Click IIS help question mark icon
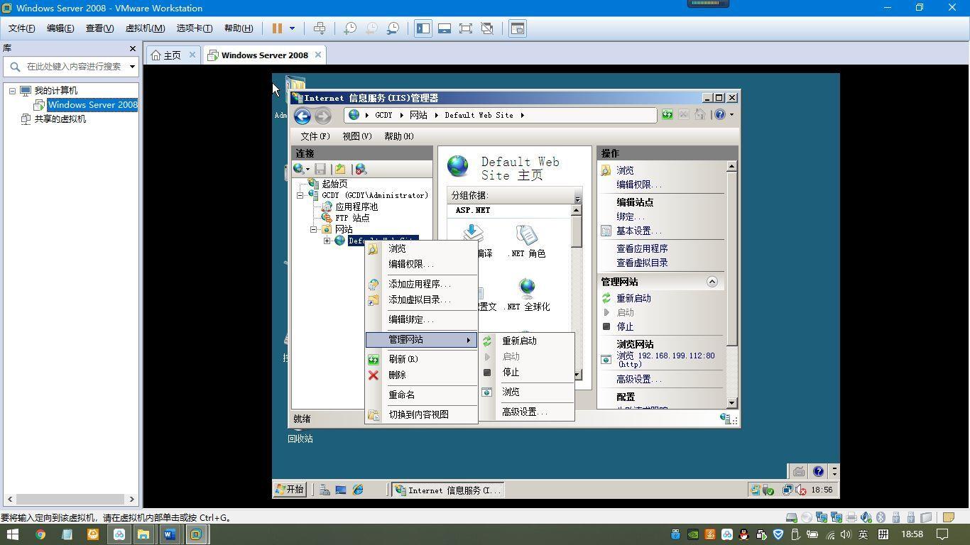The height and width of the screenshot is (545, 970). pos(720,114)
